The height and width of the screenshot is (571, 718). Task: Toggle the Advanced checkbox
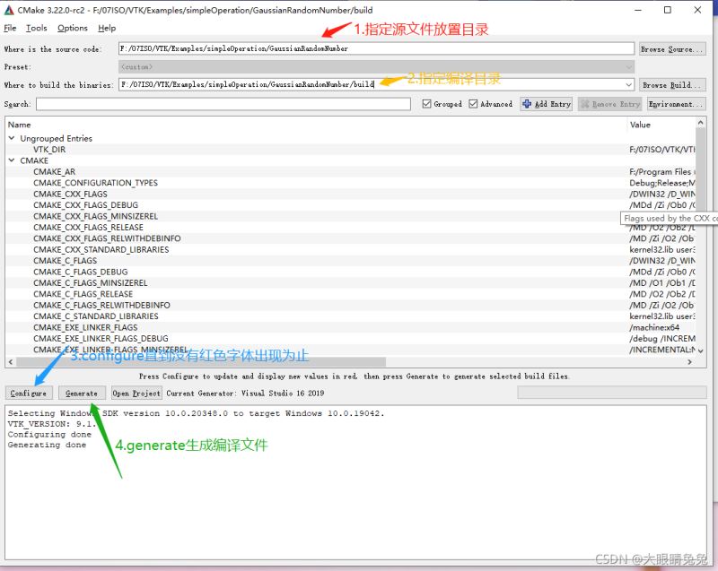[473, 104]
